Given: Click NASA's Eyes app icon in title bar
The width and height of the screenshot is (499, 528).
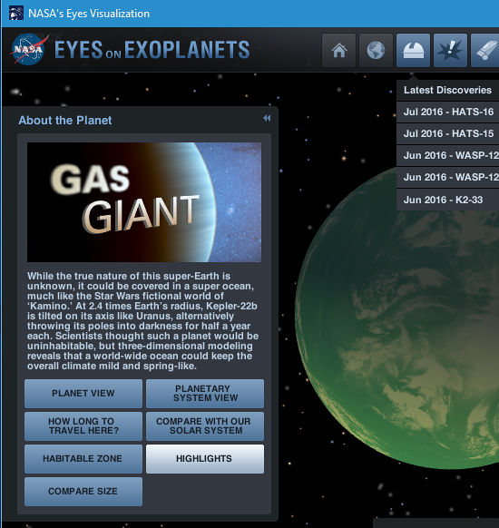Looking at the screenshot, I should [15, 14].
